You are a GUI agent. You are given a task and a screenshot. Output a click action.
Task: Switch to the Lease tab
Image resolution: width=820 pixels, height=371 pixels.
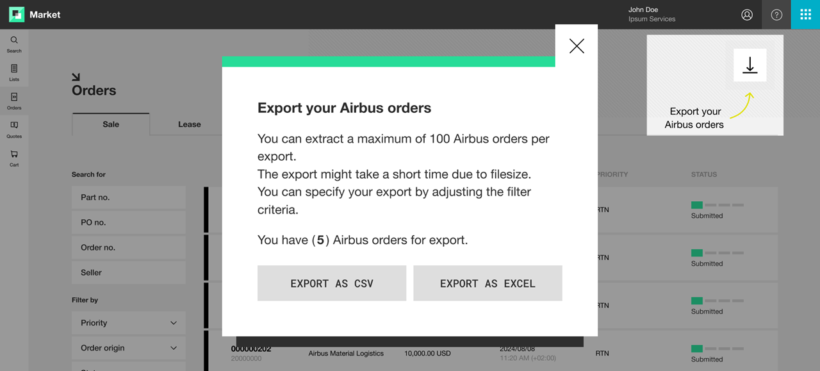[x=190, y=124]
